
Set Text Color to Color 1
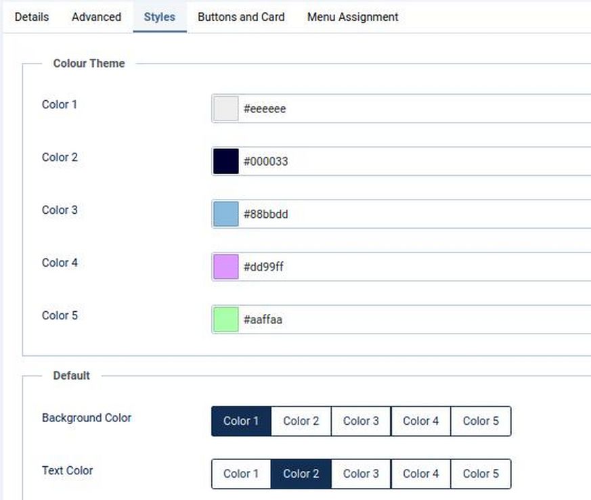click(241, 474)
